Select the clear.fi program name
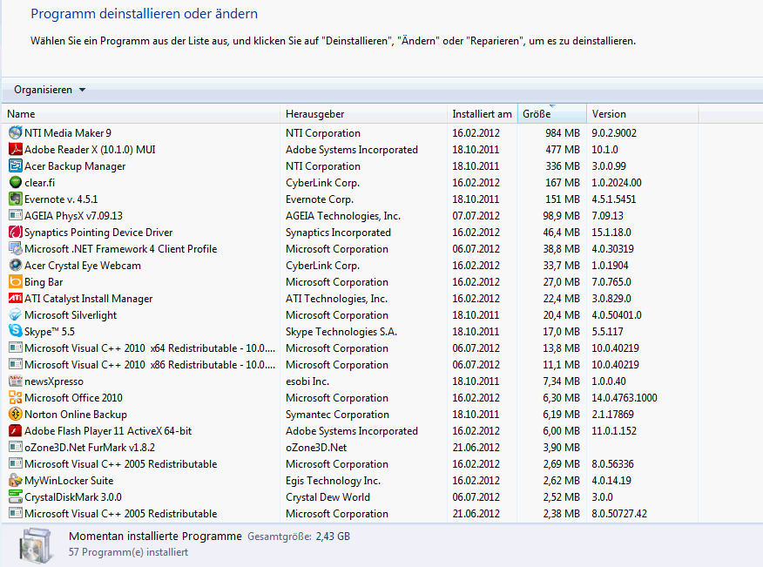The width and height of the screenshot is (763, 567). [39, 183]
